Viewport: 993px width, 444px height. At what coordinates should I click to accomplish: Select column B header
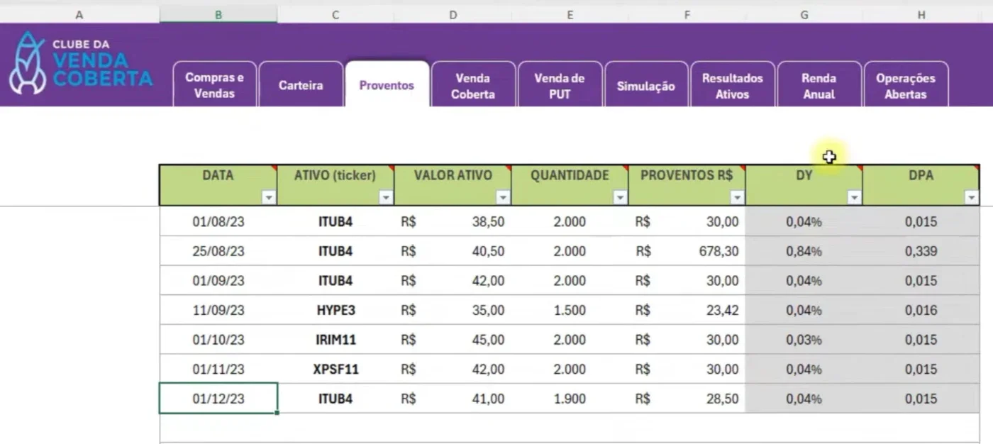(x=218, y=15)
